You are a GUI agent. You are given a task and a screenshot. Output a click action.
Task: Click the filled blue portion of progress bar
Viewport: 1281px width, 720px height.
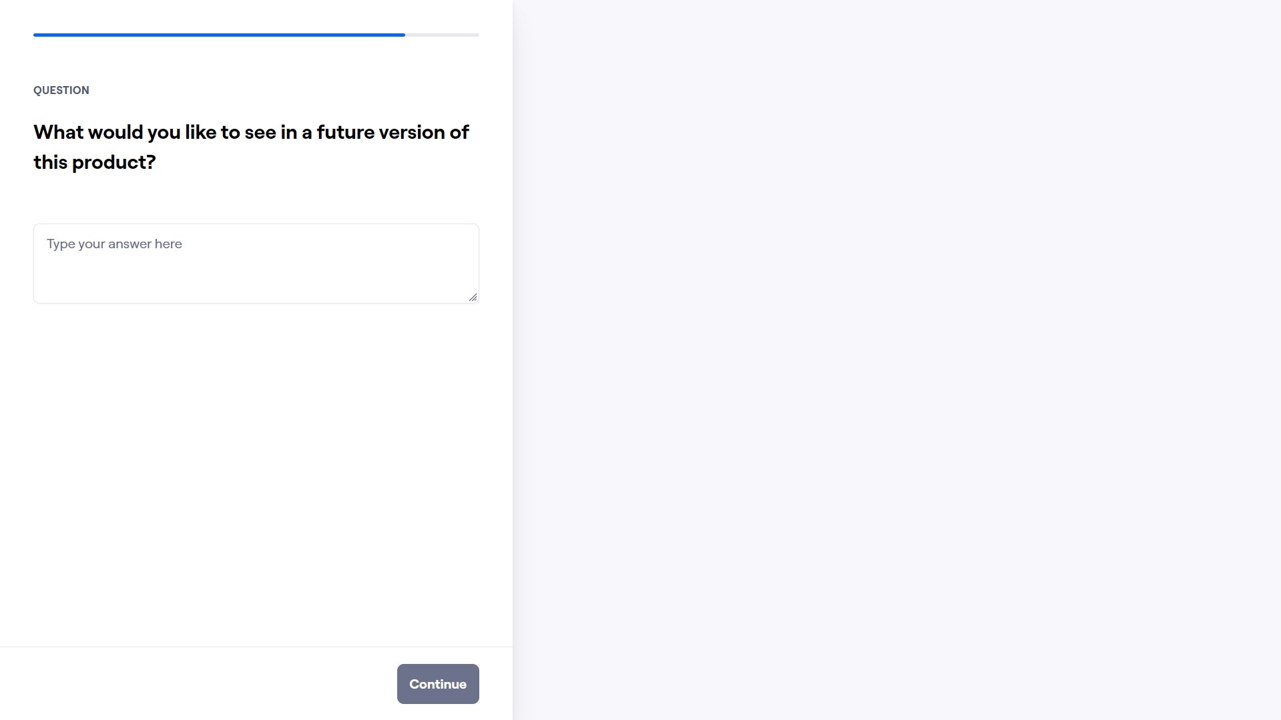[219, 35]
